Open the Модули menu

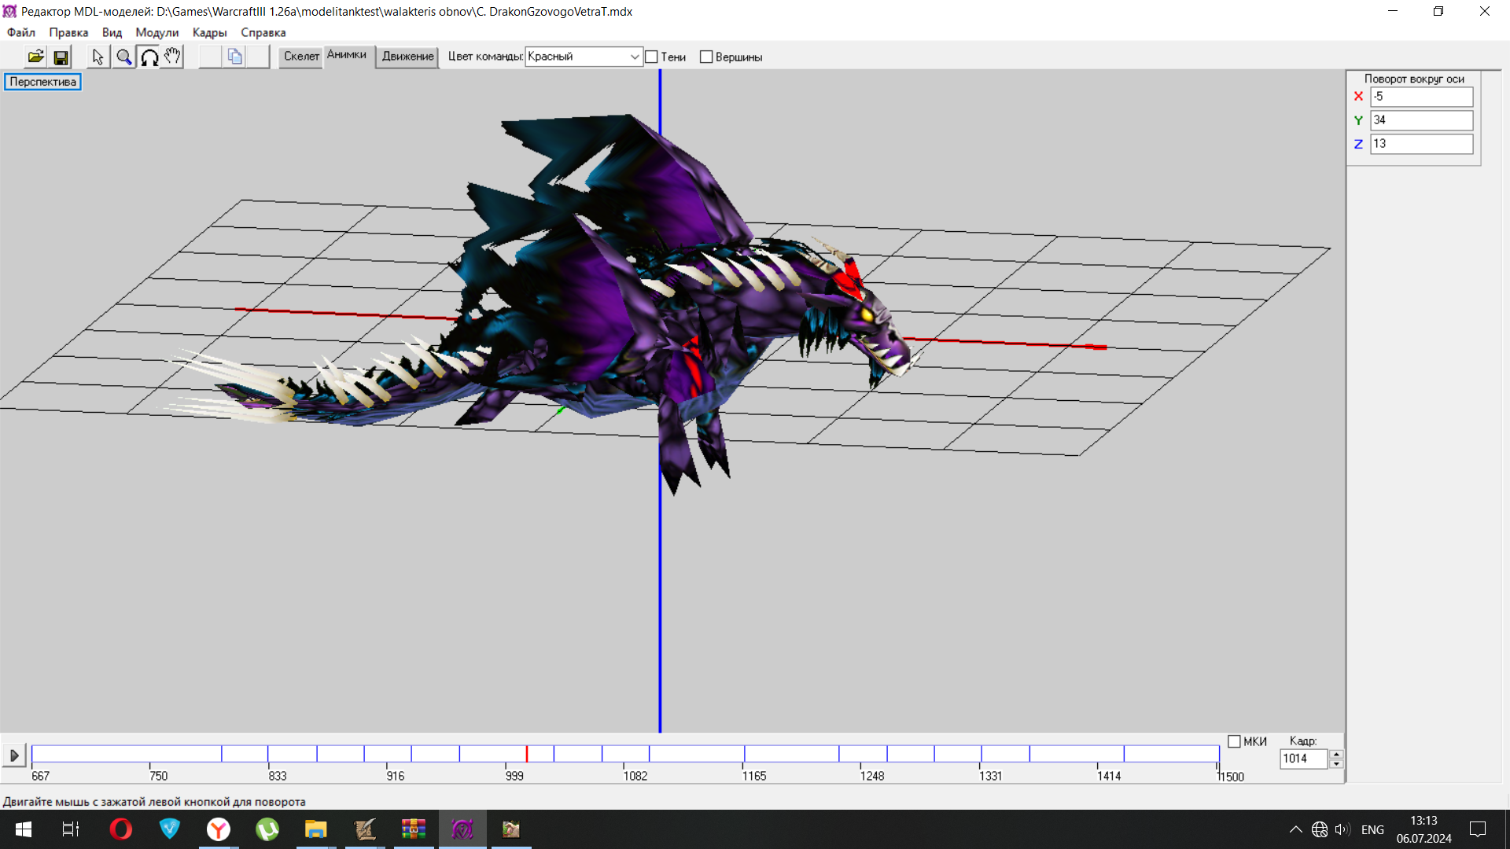pos(157,32)
